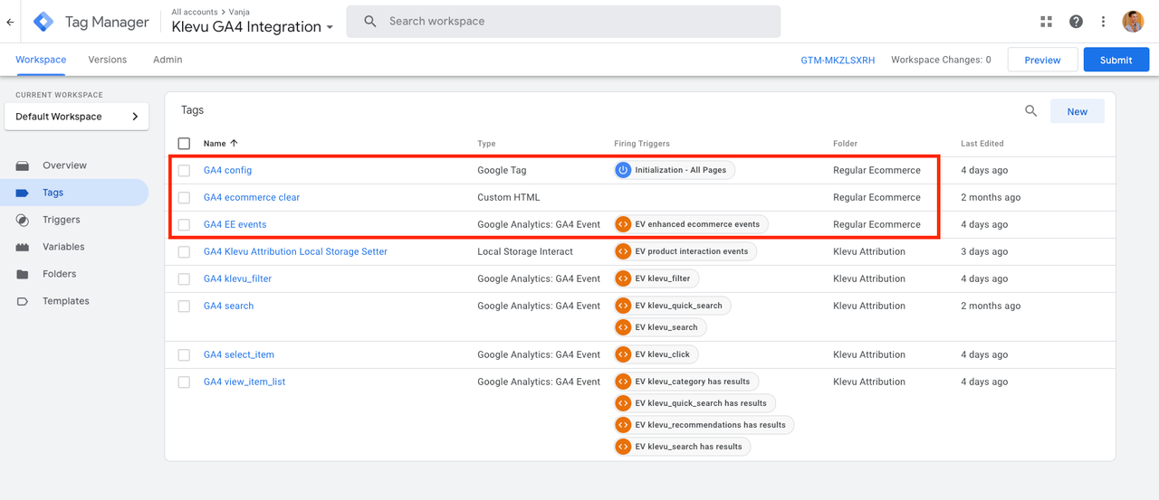Open the GA4 view_item_list tag

coord(244,382)
